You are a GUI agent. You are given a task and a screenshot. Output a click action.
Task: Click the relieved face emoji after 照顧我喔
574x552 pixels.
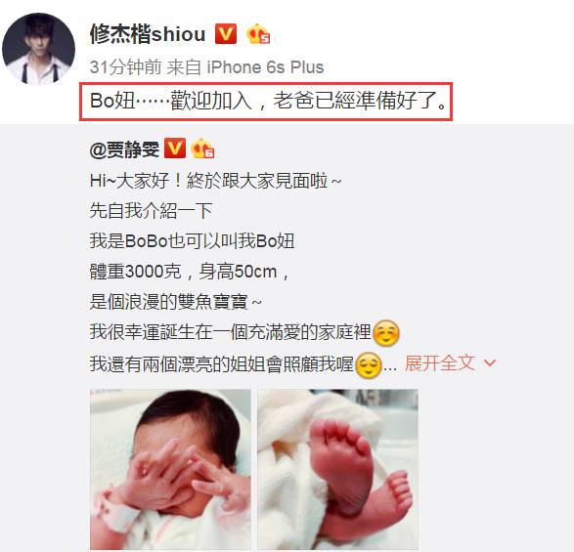coord(369,364)
